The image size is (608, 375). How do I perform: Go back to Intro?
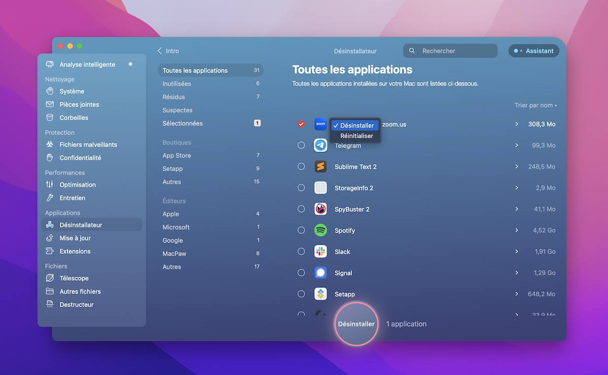[168, 51]
